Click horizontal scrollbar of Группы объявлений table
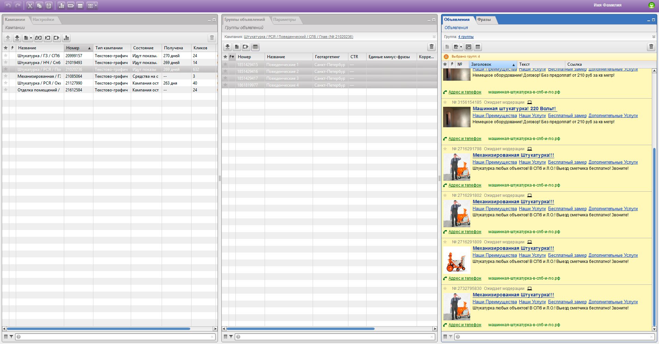Viewport: 659px width, 344px height. [x=300, y=329]
